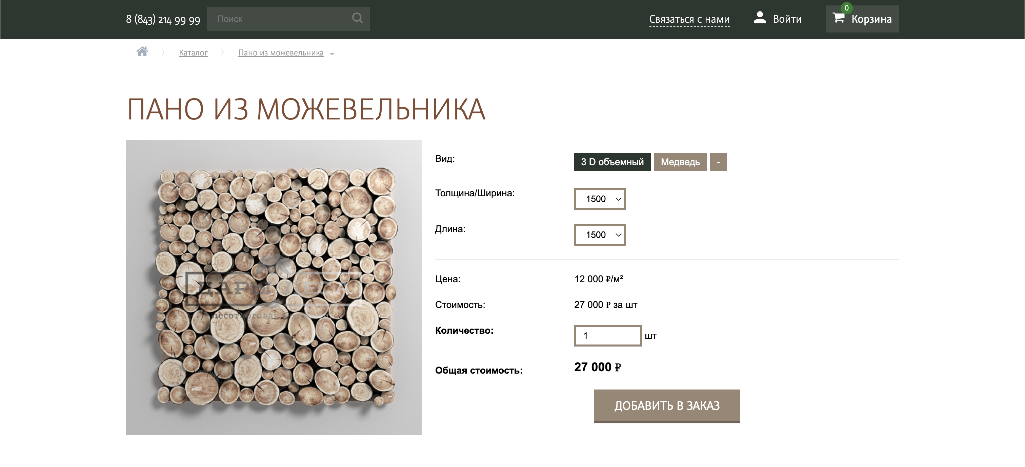Click the search magnifier icon

357,18
